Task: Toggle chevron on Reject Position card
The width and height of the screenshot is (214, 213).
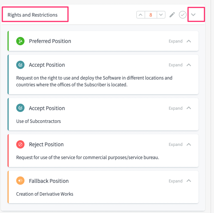Action: coord(189,144)
